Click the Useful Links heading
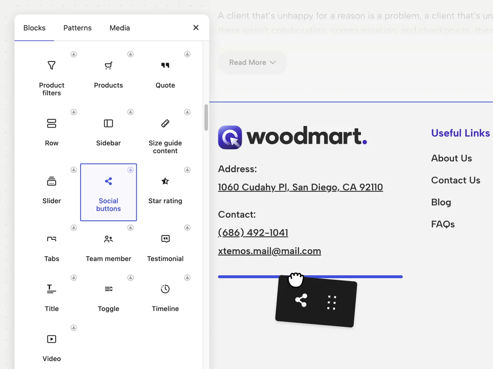 (461, 133)
